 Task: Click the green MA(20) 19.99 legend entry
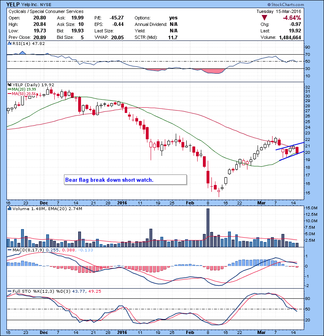click(x=22, y=89)
